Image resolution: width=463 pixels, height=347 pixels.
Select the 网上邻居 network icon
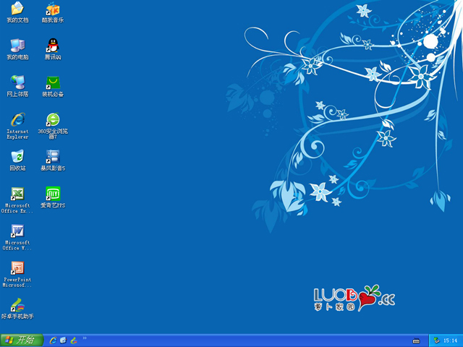click(x=17, y=86)
